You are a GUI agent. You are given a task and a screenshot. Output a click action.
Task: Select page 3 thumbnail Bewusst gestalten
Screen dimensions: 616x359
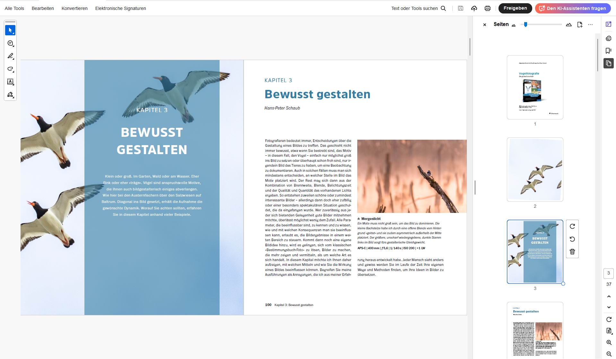coord(535,252)
